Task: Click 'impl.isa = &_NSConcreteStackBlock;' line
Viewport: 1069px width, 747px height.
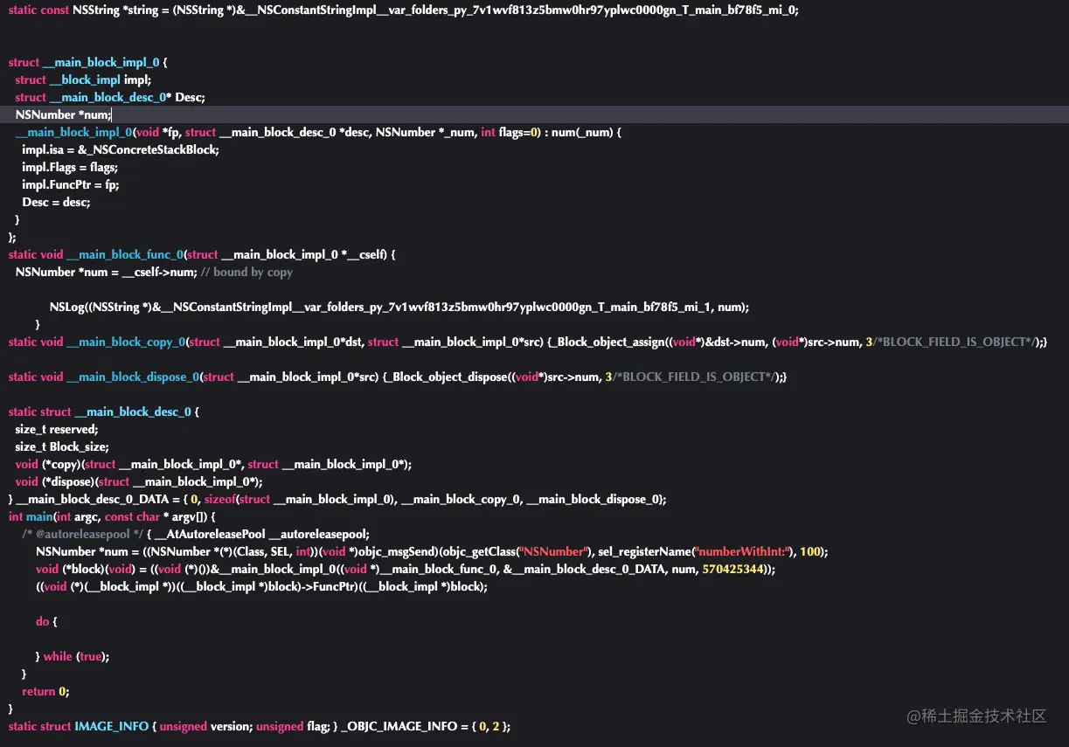Action: [121, 149]
